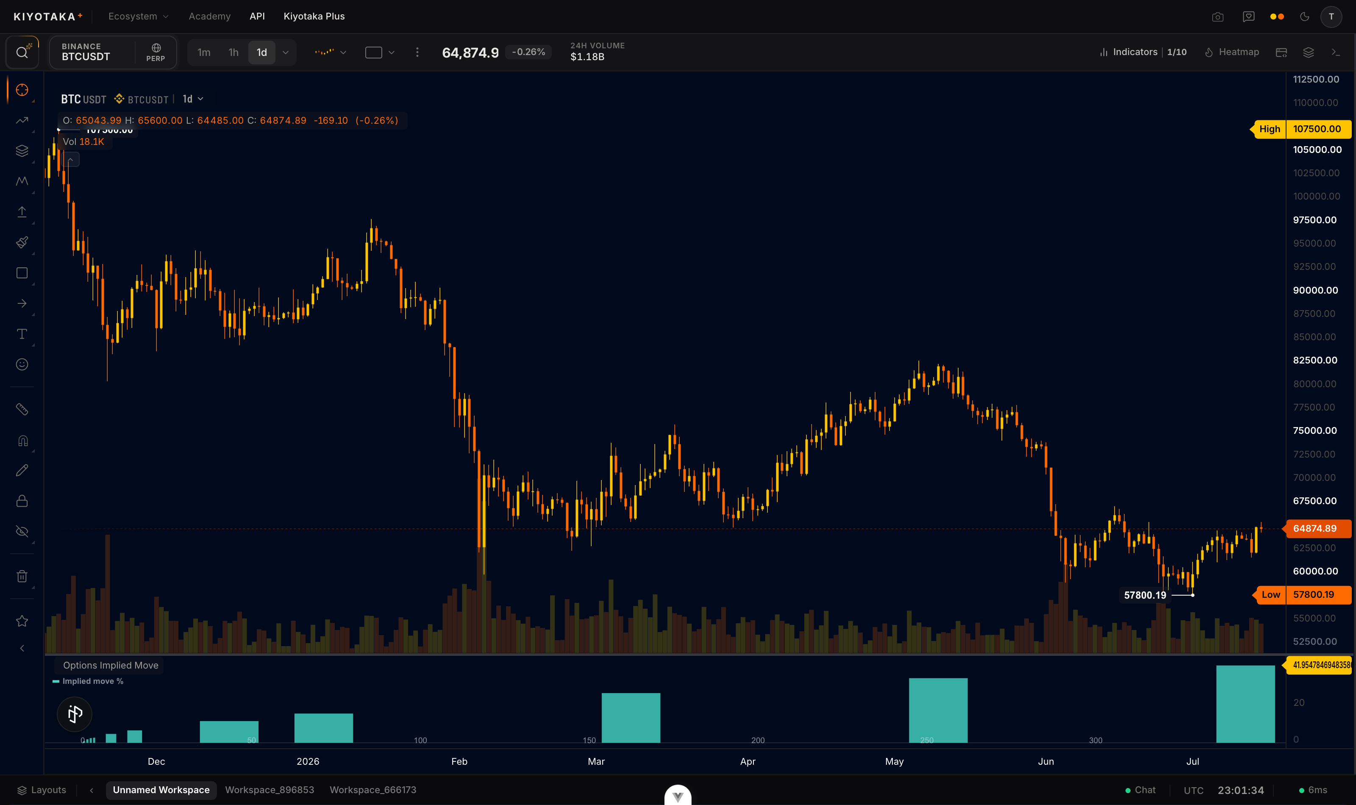Image resolution: width=1356 pixels, height=805 pixels.
Task: Open the Layouts menu
Action: click(42, 790)
